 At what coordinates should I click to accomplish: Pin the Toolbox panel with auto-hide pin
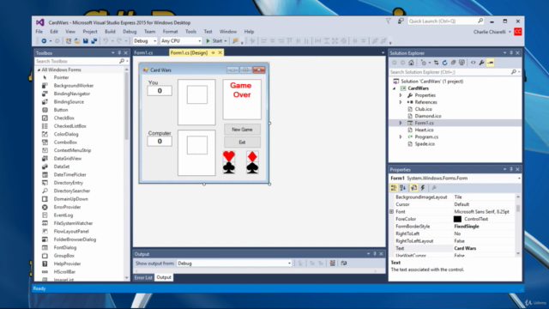click(x=119, y=53)
